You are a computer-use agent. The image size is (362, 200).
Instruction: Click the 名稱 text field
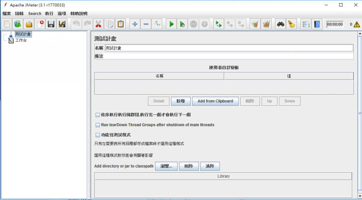tap(229, 48)
